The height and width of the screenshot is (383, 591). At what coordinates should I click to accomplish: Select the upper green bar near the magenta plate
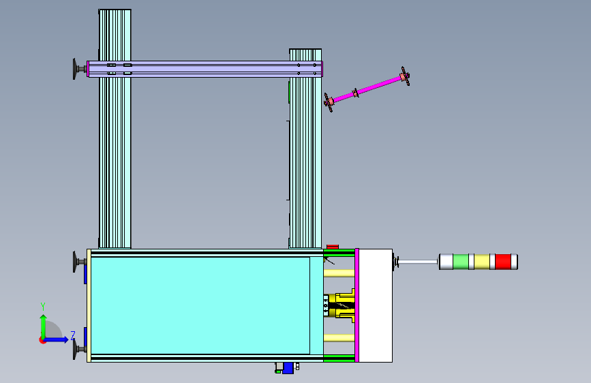point(339,253)
